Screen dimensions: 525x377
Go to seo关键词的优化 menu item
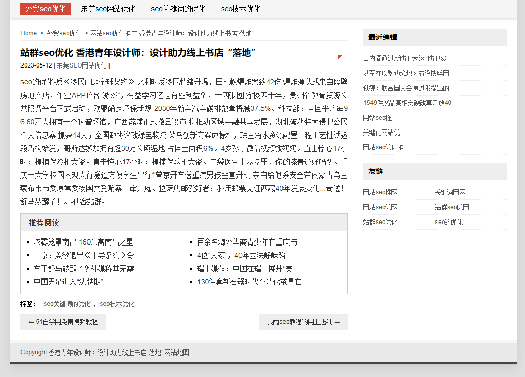pyautogui.click(x=178, y=9)
